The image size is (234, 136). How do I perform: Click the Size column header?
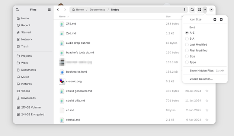tap(168, 17)
